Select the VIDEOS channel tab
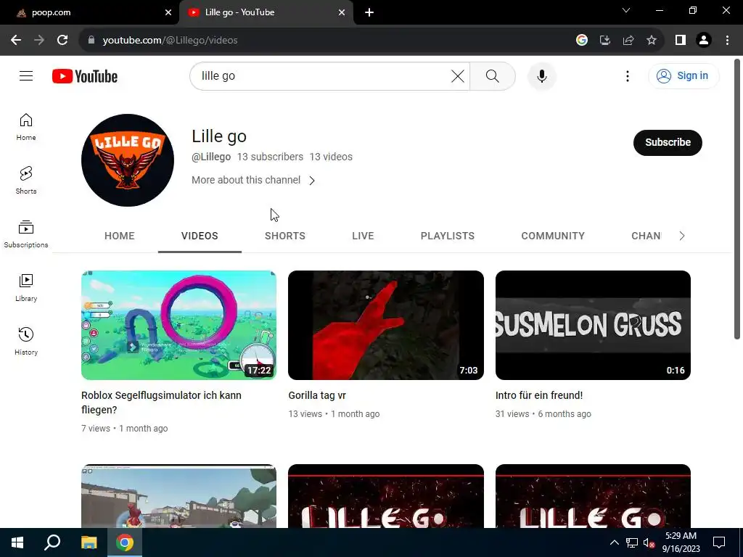743x557 pixels. [x=200, y=236]
